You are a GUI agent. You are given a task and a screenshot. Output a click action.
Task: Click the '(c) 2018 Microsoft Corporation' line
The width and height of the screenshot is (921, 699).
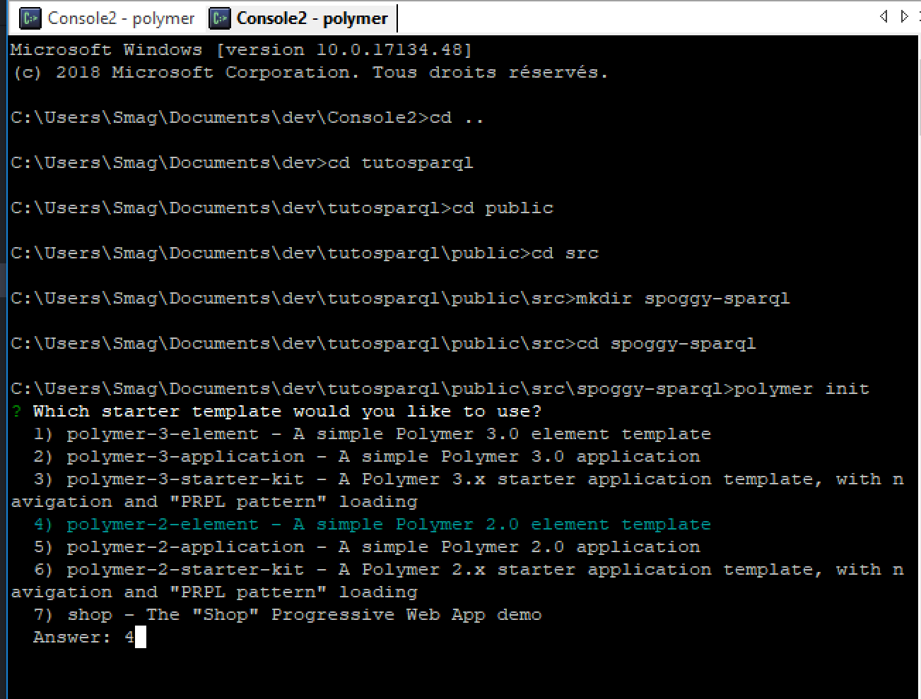(310, 73)
